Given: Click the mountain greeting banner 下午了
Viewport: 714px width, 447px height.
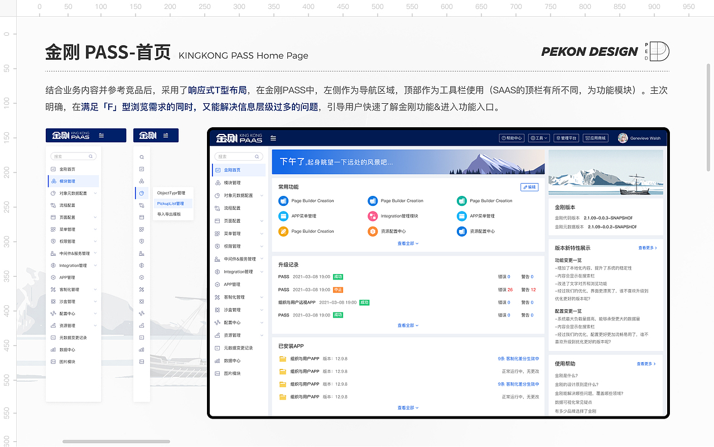Looking at the screenshot, I should [408, 162].
